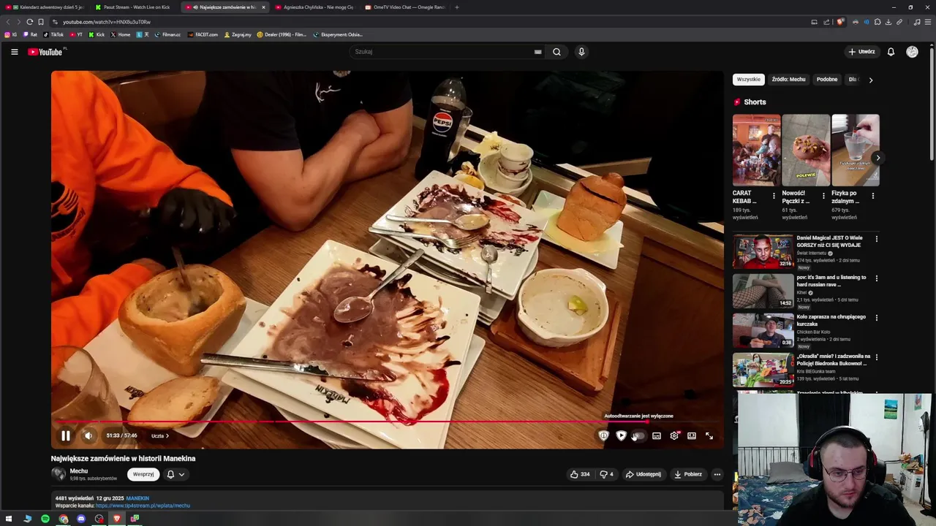The image size is (936, 526).
Task: Open Discord from the taskbar
Action: coord(81,519)
